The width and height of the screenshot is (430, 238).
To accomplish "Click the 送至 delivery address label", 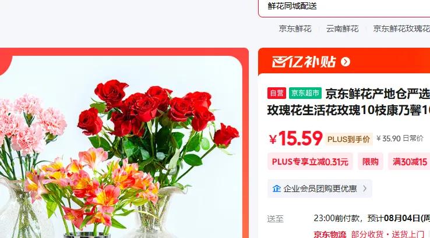I will [276, 219].
